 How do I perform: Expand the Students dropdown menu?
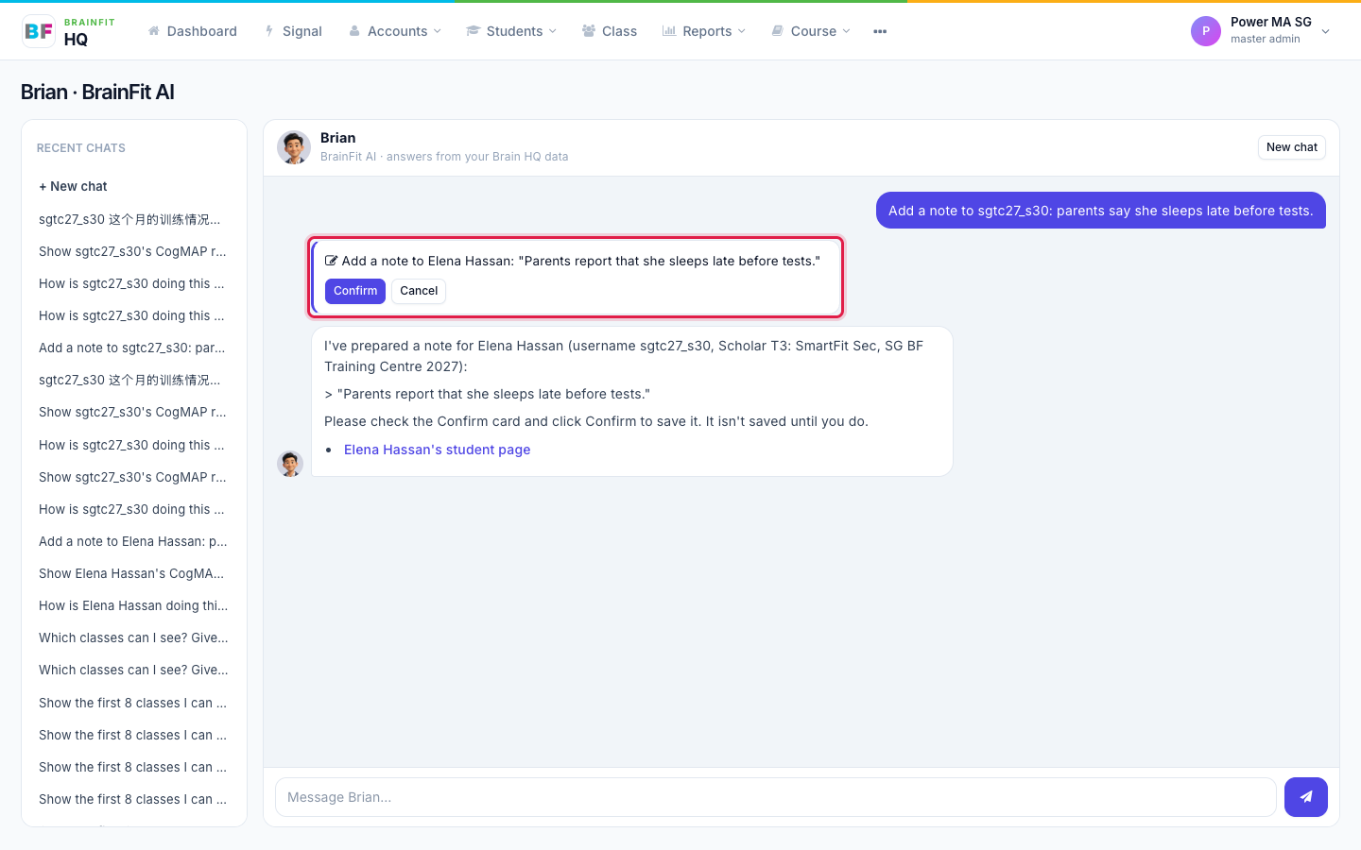(x=511, y=31)
